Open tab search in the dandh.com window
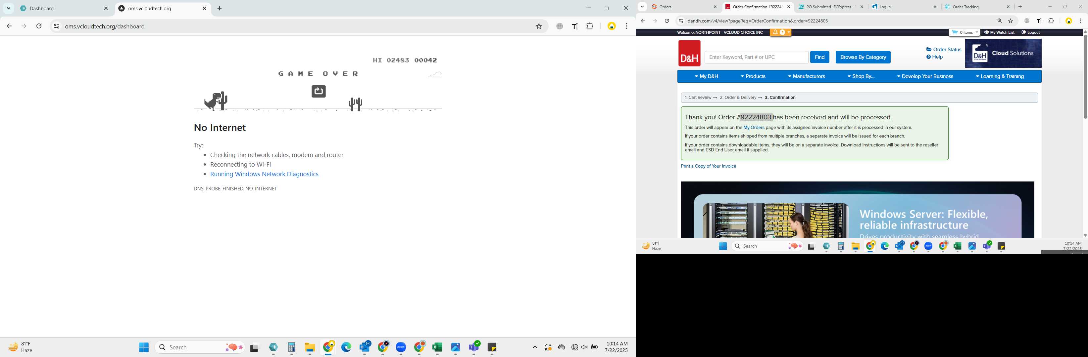The image size is (1088, 357). coord(642,6)
